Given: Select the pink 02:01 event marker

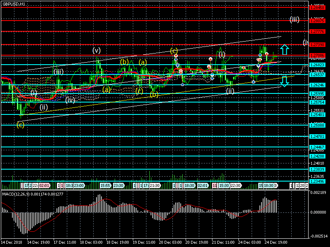Looking at the screenshot, I should point(45,186).
